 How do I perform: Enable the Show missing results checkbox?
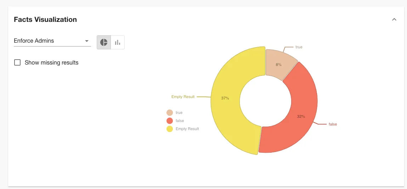pyautogui.click(x=17, y=62)
